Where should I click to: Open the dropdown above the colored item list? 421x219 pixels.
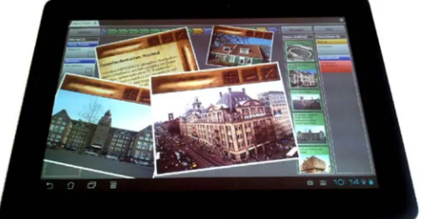click(x=330, y=37)
